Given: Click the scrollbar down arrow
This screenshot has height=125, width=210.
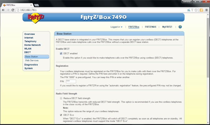Looking at the screenshot, I should coord(208,123).
